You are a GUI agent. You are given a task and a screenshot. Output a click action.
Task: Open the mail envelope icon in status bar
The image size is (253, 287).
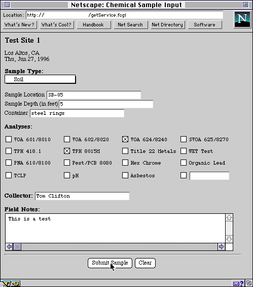(236, 284)
